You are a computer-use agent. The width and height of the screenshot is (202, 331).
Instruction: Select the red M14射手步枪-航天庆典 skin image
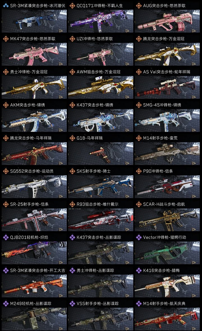(167, 319)
